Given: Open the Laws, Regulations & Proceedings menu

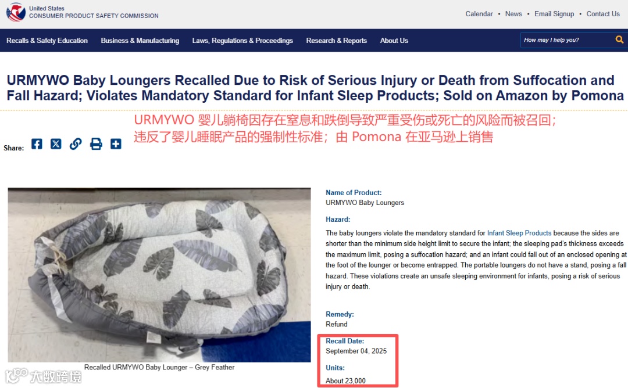Looking at the screenshot, I should [242, 41].
